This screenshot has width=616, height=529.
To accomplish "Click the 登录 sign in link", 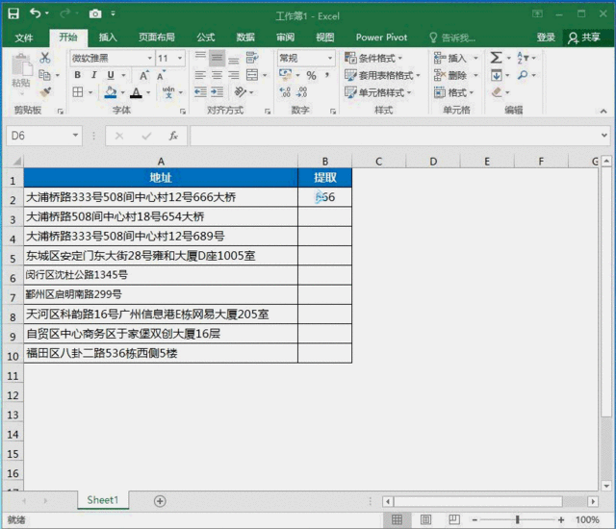I will coord(546,38).
